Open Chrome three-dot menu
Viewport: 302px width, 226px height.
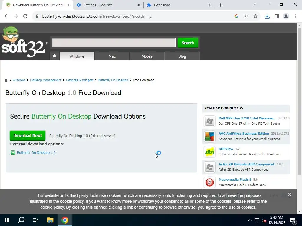click(296, 16)
